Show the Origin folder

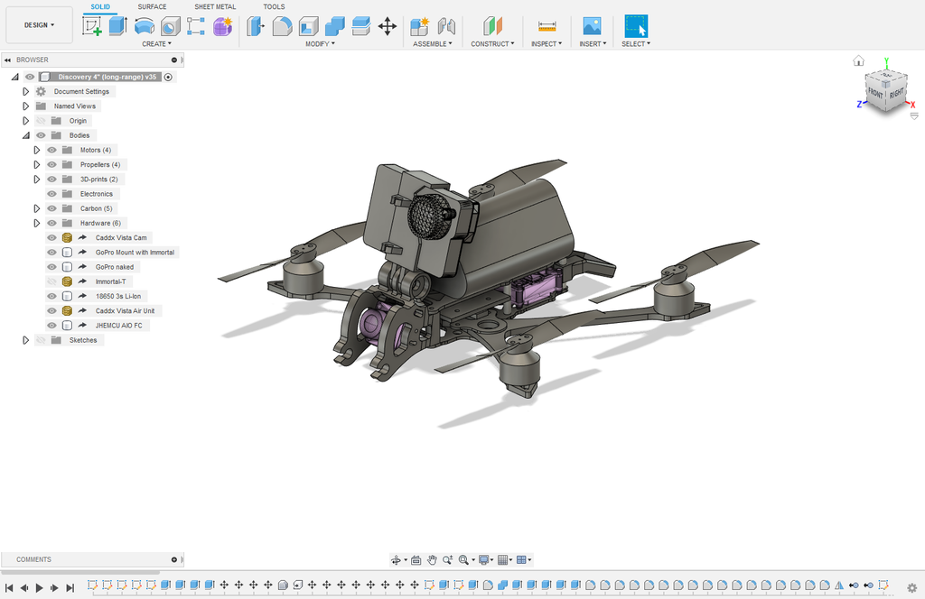click(x=41, y=121)
